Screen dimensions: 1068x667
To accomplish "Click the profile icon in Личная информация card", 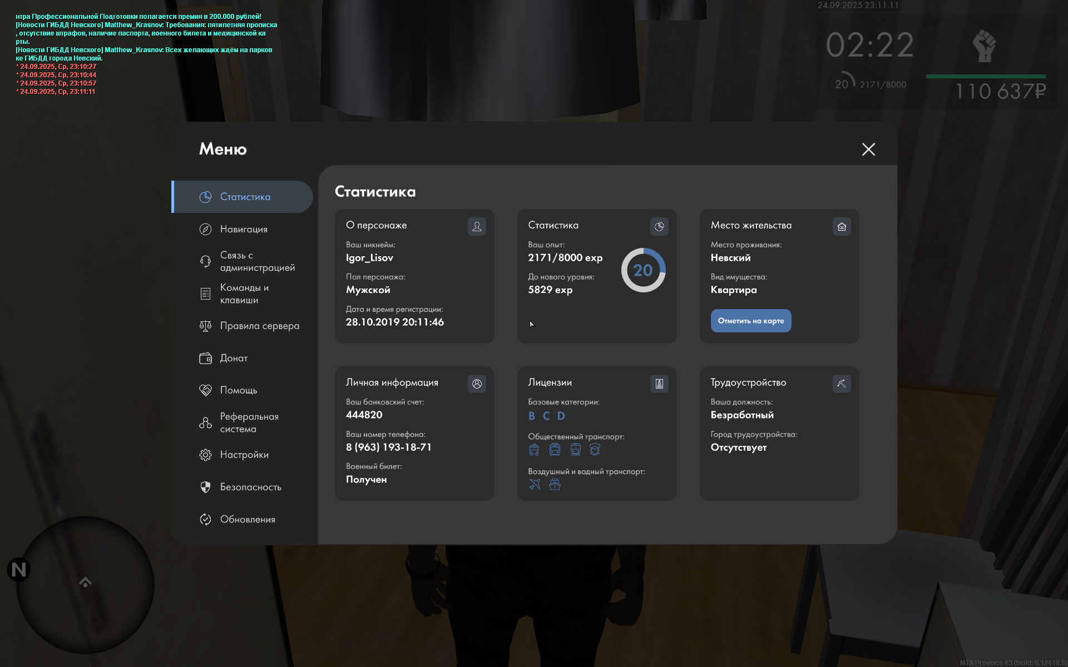I will tap(477, 384).
